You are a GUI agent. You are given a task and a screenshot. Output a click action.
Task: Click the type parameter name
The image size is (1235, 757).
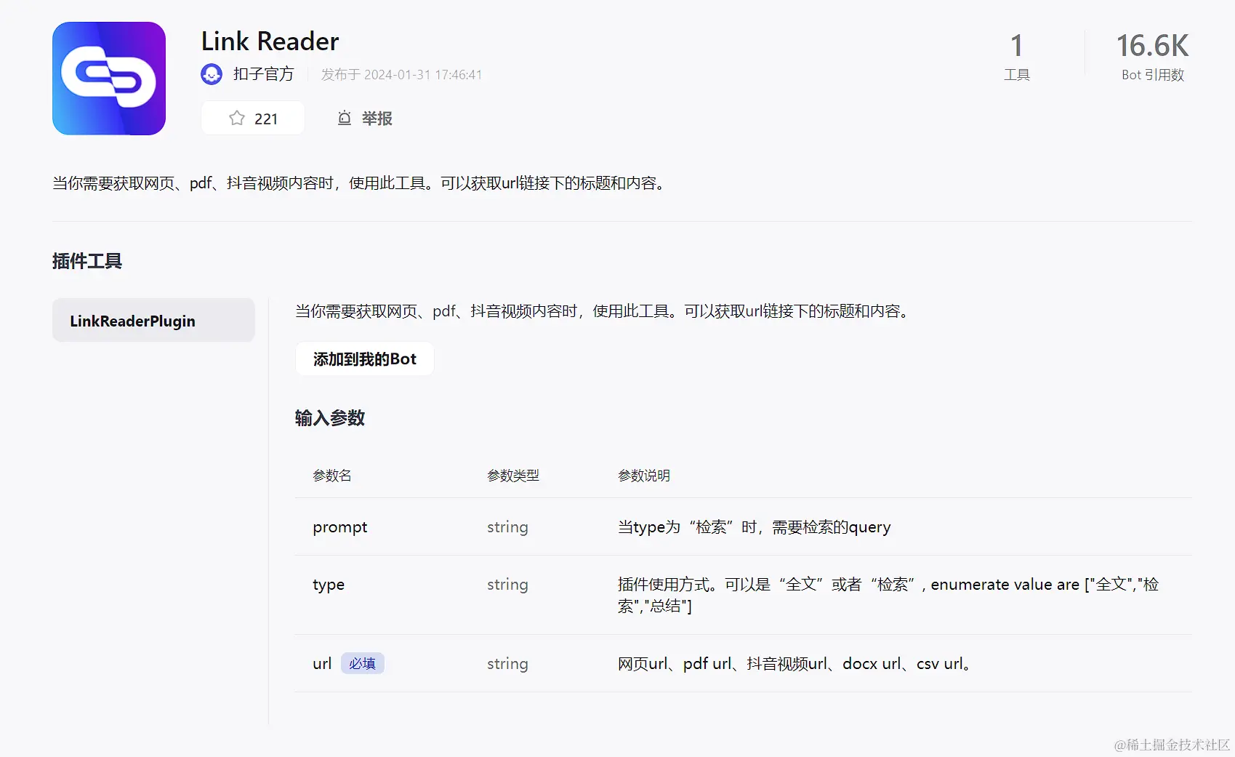(329, 585)
